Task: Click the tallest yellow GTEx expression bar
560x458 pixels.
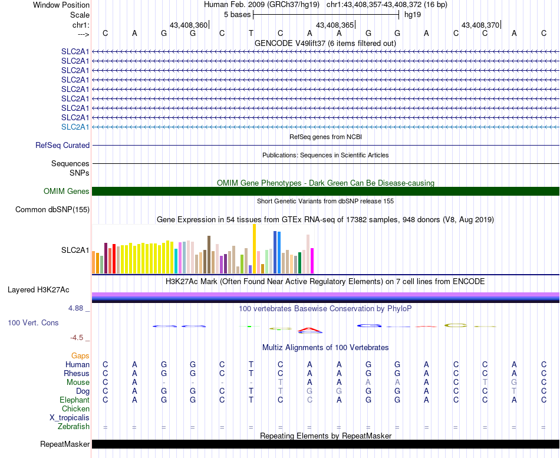Action: [254, 249]
